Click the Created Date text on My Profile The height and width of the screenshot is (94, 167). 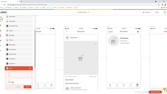125,43
